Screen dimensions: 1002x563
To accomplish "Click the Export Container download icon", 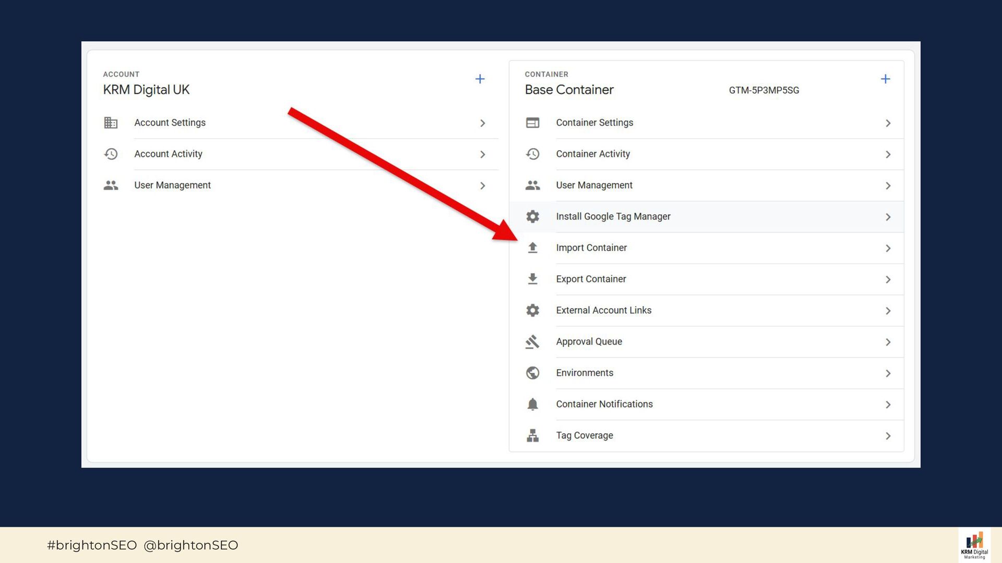I will (x=532, y=279).
